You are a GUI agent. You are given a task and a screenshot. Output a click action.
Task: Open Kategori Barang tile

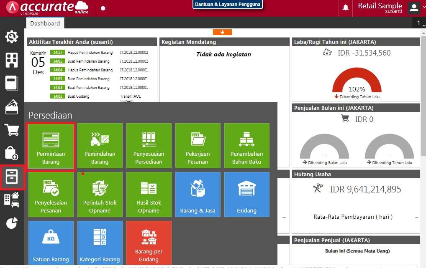click(x=100, y=243)
